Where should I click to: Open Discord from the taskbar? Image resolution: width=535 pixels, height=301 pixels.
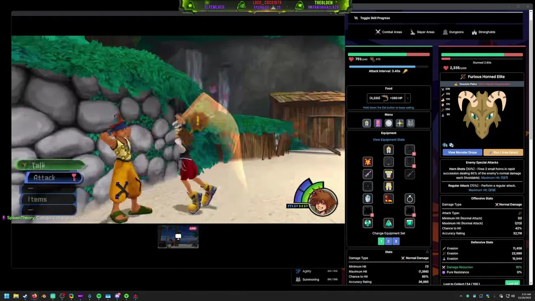pyautogui.click(x=117, y=296)
